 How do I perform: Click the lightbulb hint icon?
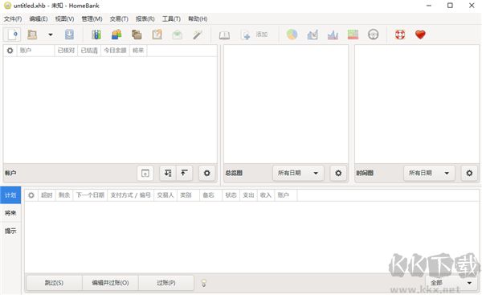pyautogui.click(x=203, y=283)
